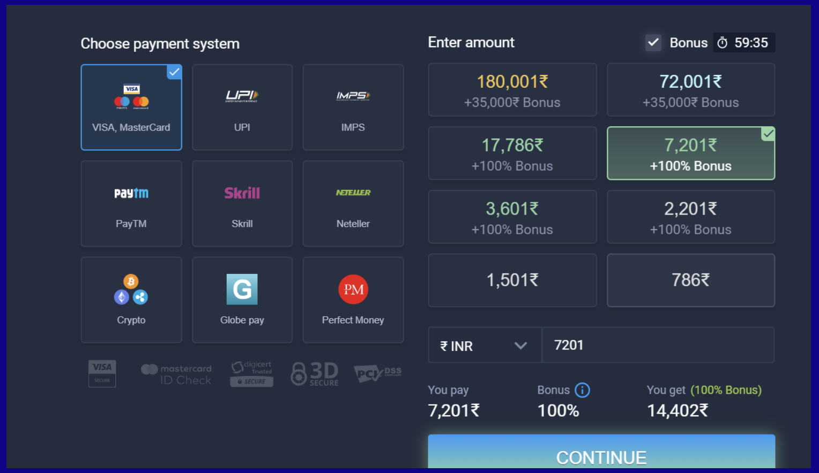Click the Bonus info icon
Image resolution: width=819 pixels, height=473 pixels.
pyautogui.click(x=584, y=390)
